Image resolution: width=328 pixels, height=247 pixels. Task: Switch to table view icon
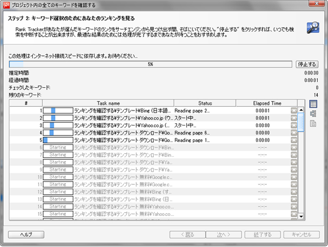click(313, 104)
